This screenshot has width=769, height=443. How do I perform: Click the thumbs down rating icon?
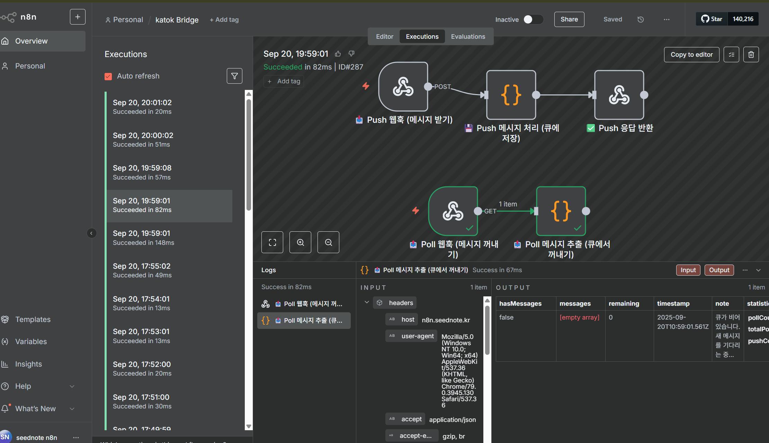point(351,54)
